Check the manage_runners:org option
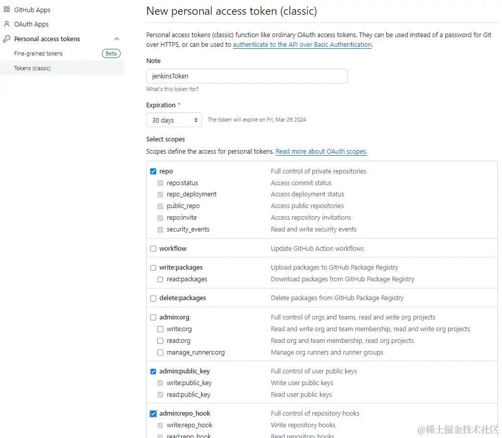 coord(160,353)
